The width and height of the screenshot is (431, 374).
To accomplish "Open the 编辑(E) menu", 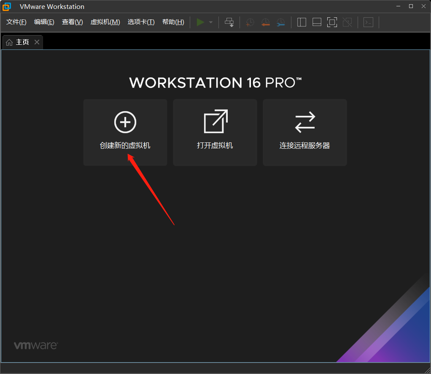I will click(x=44, y=22).
